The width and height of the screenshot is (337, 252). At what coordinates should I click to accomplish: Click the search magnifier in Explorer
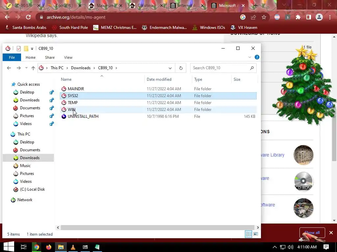(x=252, y=68)
